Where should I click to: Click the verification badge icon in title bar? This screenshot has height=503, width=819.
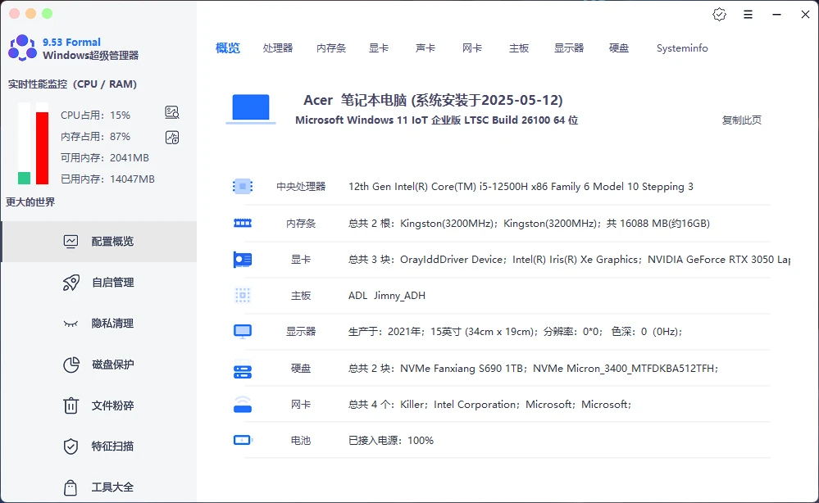pos(719,15)
